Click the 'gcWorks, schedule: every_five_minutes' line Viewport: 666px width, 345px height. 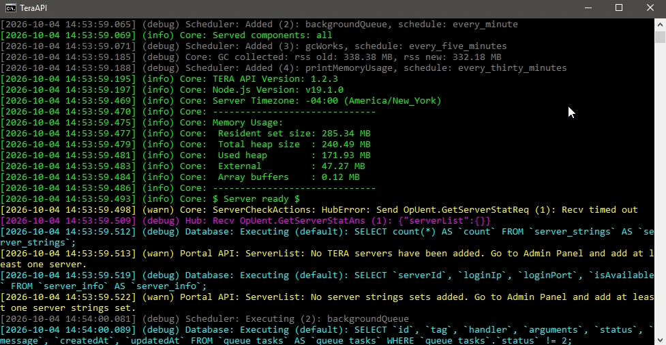(x=254, y=46)
